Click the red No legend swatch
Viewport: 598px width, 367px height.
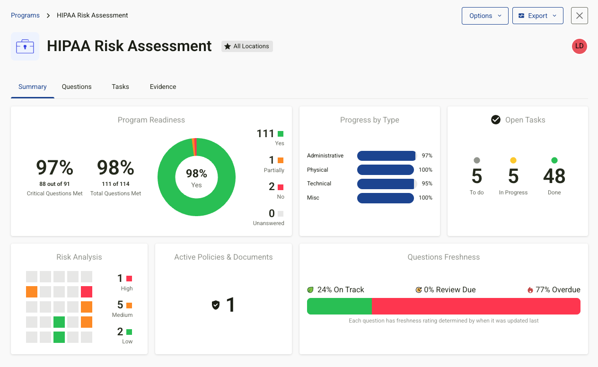pyautogui.click(x=281, y=187)
